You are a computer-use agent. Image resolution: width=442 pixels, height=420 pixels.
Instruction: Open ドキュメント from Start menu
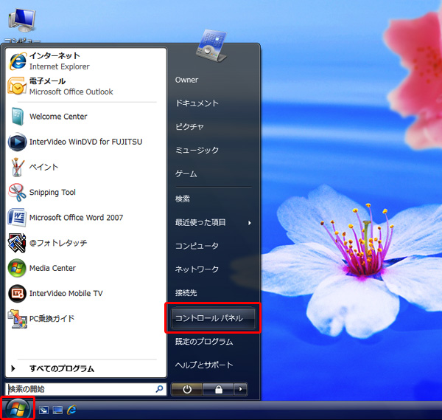(197, 103)
